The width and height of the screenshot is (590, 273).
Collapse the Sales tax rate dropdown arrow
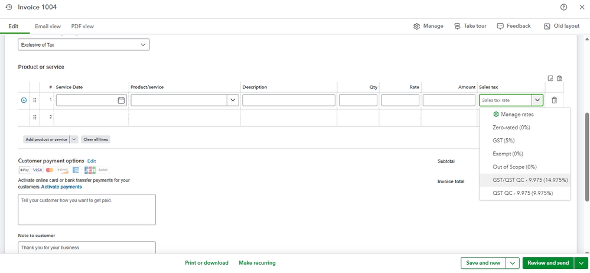pyautogui.click(x=537, y=100)
